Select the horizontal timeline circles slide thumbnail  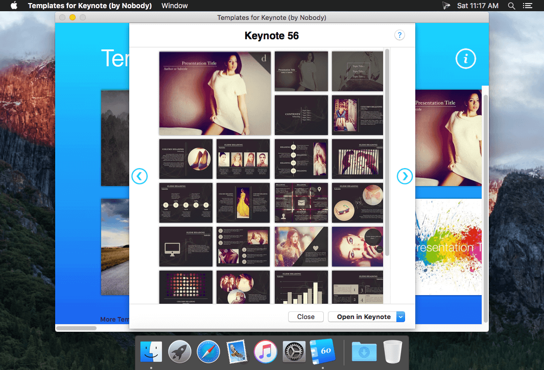[185, 203]
